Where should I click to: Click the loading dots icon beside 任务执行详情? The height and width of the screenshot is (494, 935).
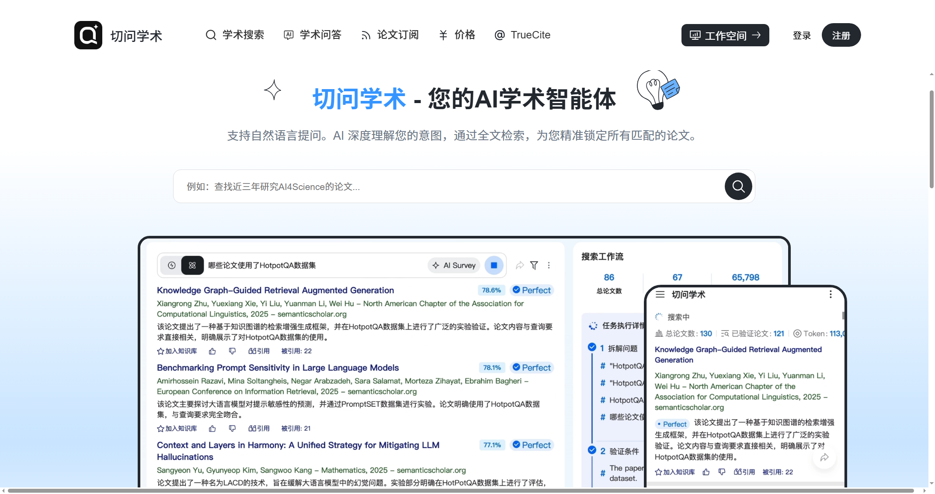pyautogui.click(x=593, y=326)
